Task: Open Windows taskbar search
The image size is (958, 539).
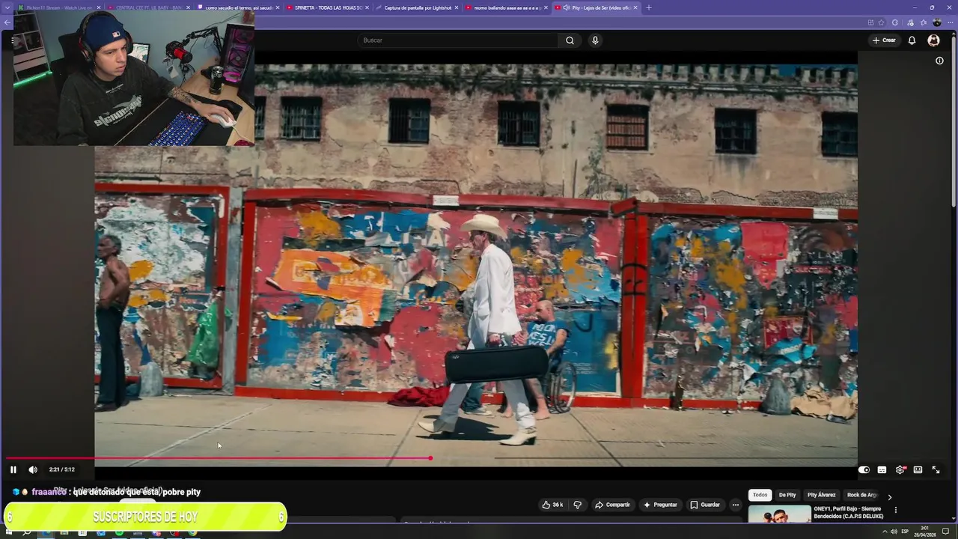Action: coord(27,532)
